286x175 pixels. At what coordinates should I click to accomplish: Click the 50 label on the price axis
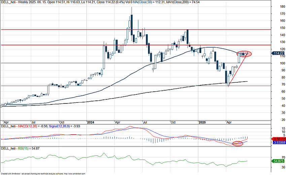[x=283, y=99]
